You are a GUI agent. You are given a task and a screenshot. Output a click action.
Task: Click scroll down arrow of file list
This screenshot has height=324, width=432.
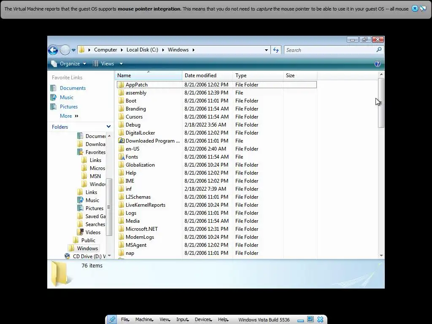point(381,255)
